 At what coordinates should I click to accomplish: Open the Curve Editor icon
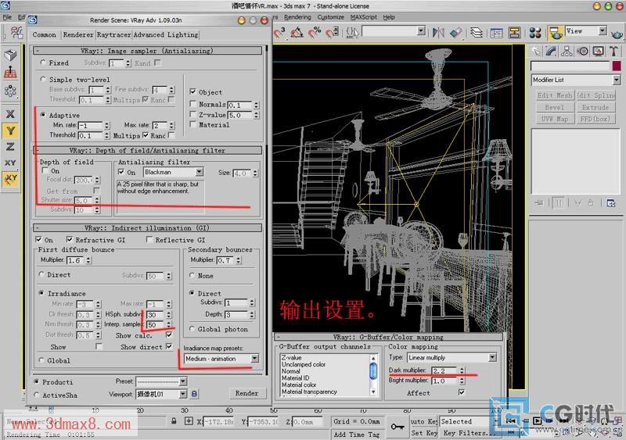(x=496, y=33)
